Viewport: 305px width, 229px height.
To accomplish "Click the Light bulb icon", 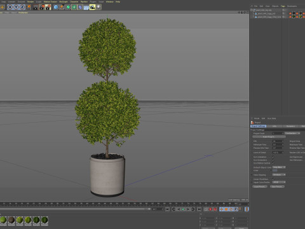I will pos(98,7).
